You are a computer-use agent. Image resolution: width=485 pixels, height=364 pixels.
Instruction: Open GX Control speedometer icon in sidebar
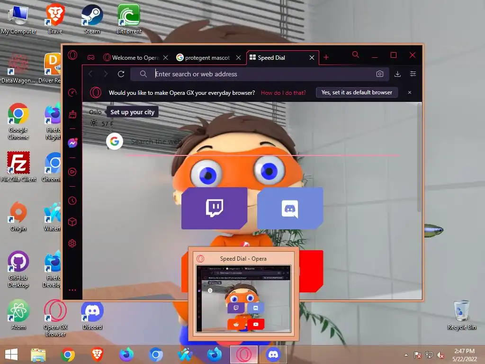pos(72,92)
